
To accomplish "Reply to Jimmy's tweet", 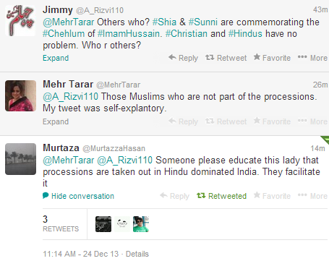I will (183, 58).
